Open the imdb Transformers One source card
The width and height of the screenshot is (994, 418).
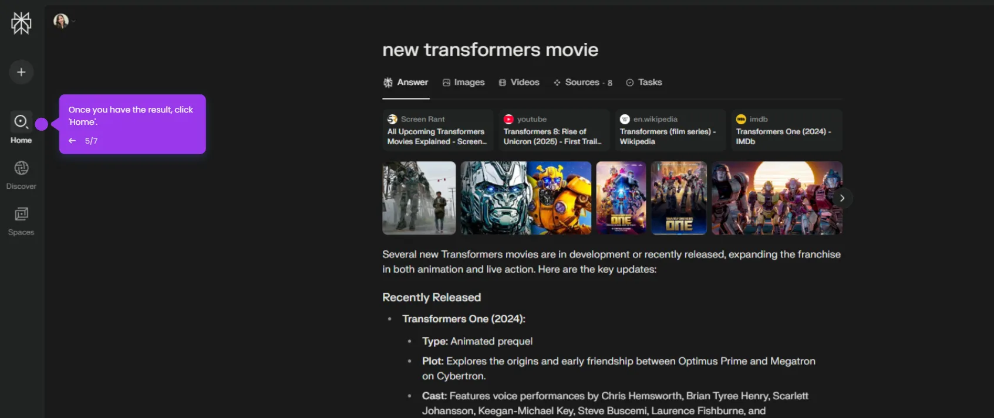[x=787, y=130]
